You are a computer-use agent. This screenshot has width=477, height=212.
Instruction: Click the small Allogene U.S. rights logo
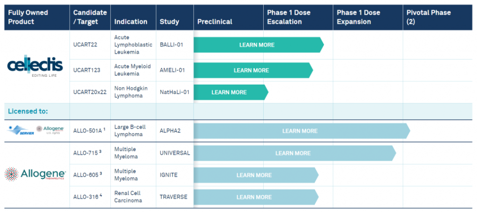coord(50,130)
